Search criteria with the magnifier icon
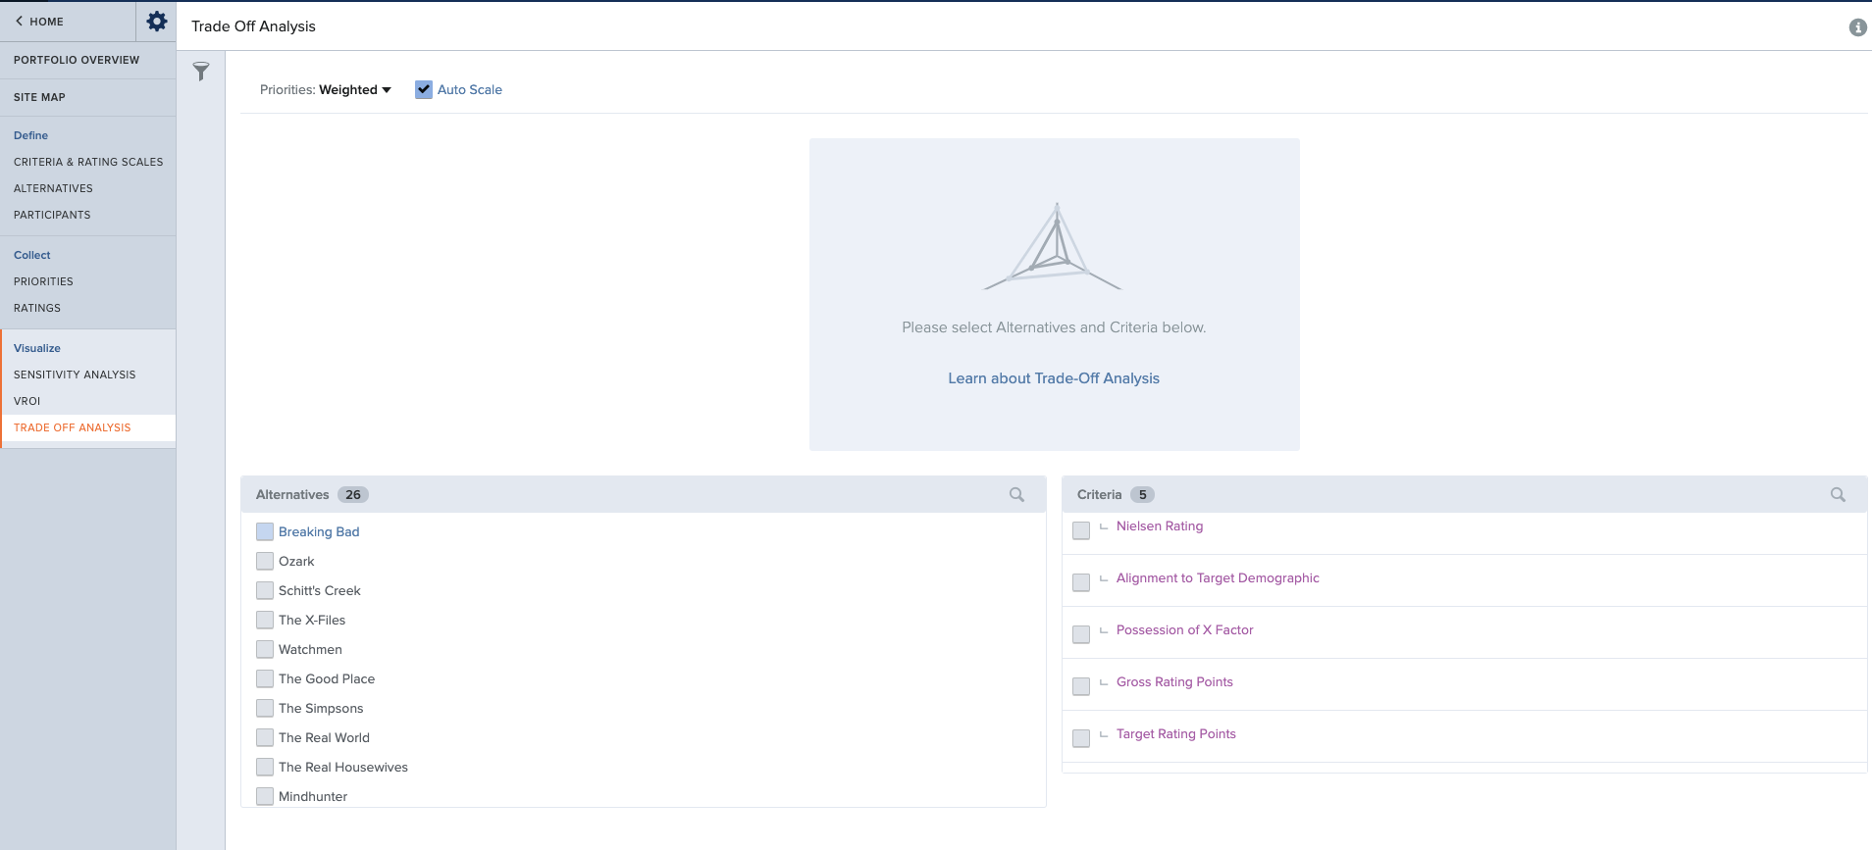Screen dimensions: 1872x850 click(x=1838, y=495)
